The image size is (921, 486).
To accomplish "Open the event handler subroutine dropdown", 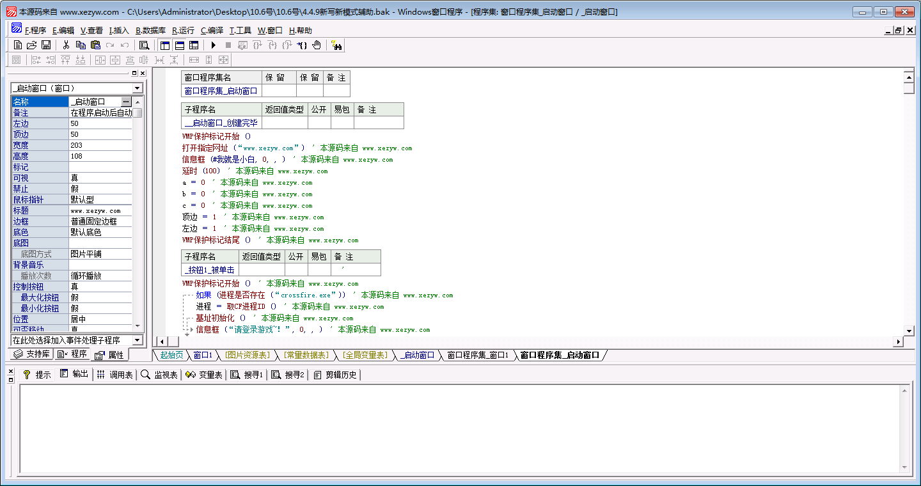I will tap(138, 340).
